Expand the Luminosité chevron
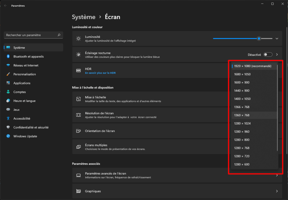The width and height of the screenshot is (288, 200). click(x=277, y=39)
